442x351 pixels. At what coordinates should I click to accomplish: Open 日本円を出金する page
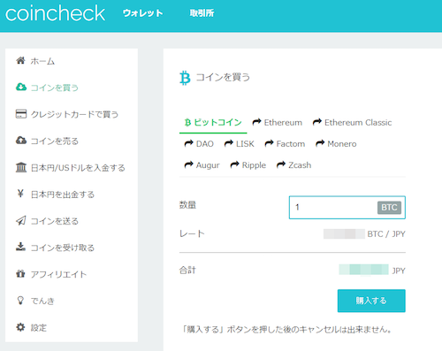point(63,195)
